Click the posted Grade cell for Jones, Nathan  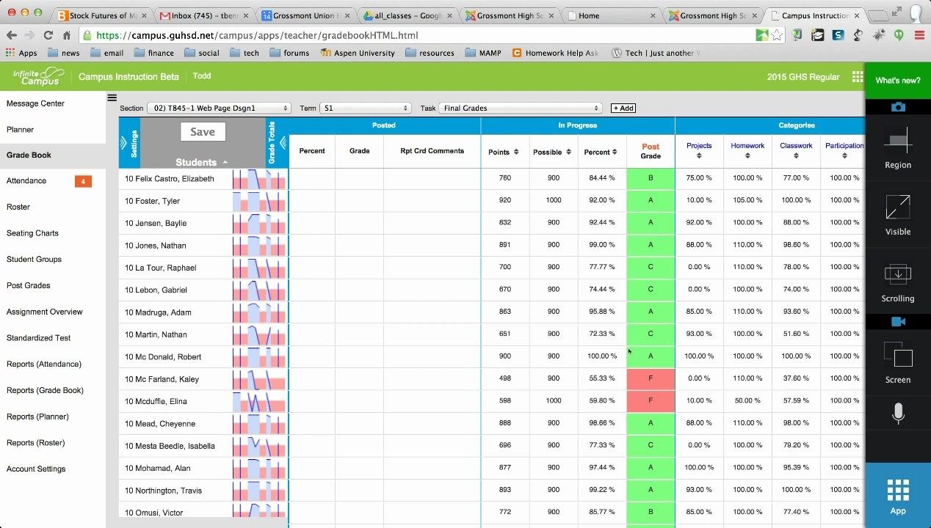[359, 245]
